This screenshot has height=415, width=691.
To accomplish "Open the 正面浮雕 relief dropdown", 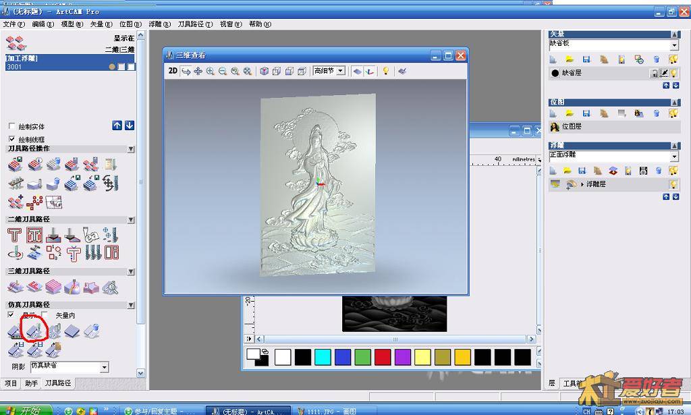I will click(675, 157).
